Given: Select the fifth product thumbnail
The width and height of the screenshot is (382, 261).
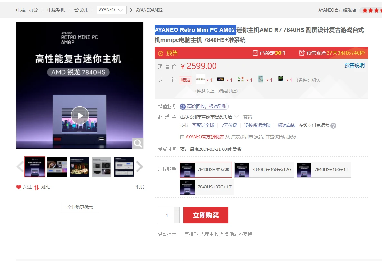Looking at the screenshot, I should click(x=124, y=167).
